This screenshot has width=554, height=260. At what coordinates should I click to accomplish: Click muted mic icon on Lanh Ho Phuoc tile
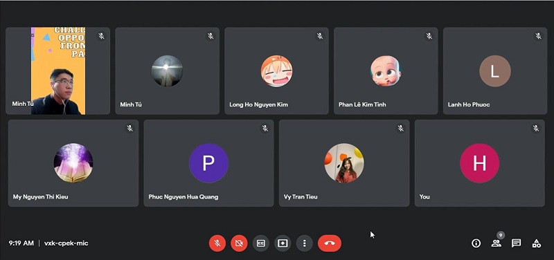538,36
